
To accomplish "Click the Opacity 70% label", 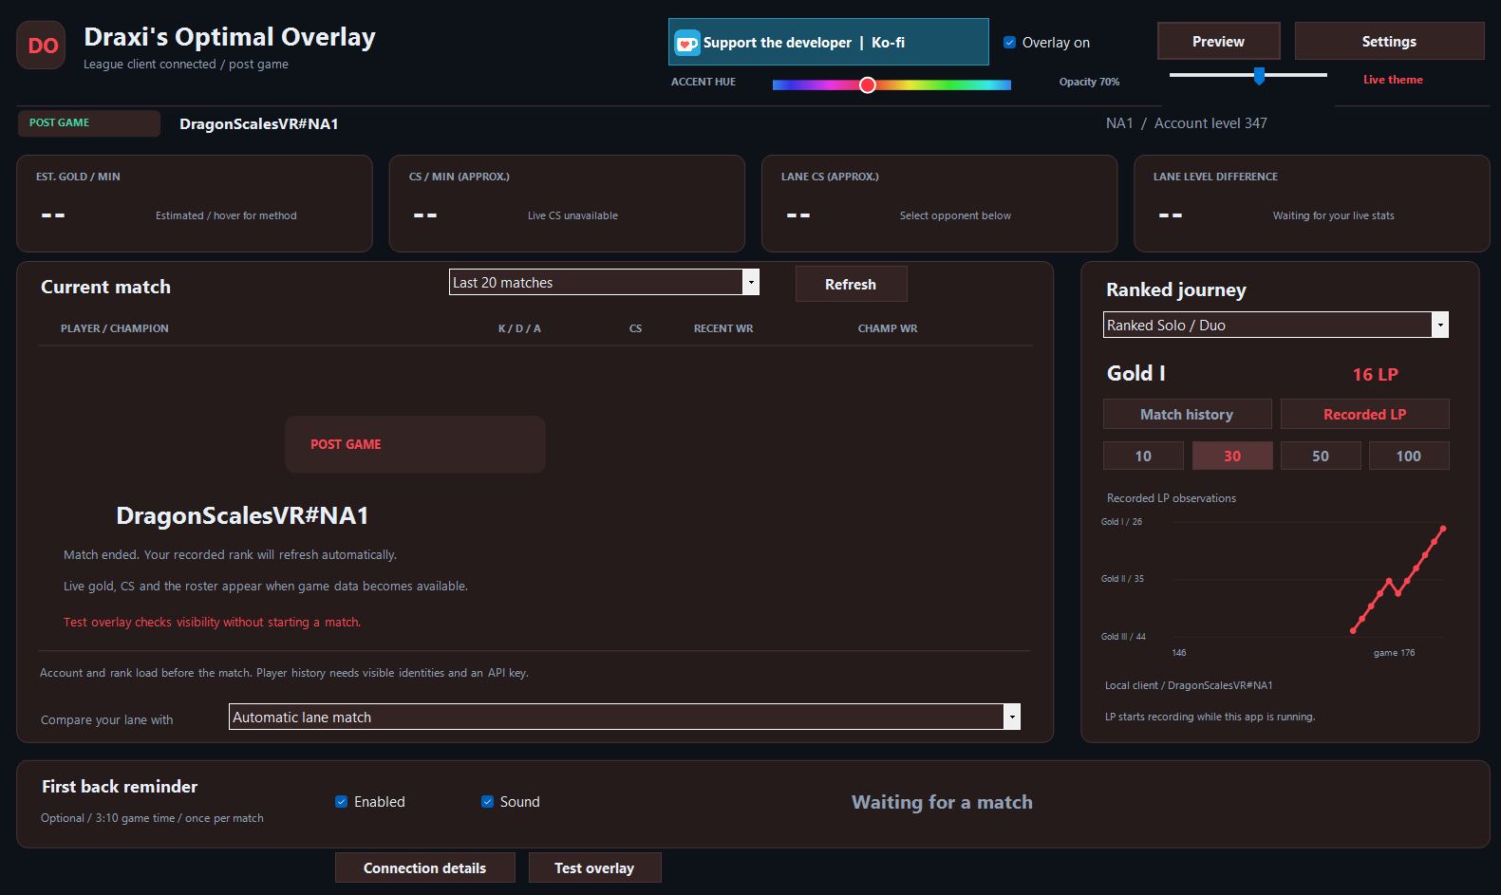I will tap(1089, 82).
